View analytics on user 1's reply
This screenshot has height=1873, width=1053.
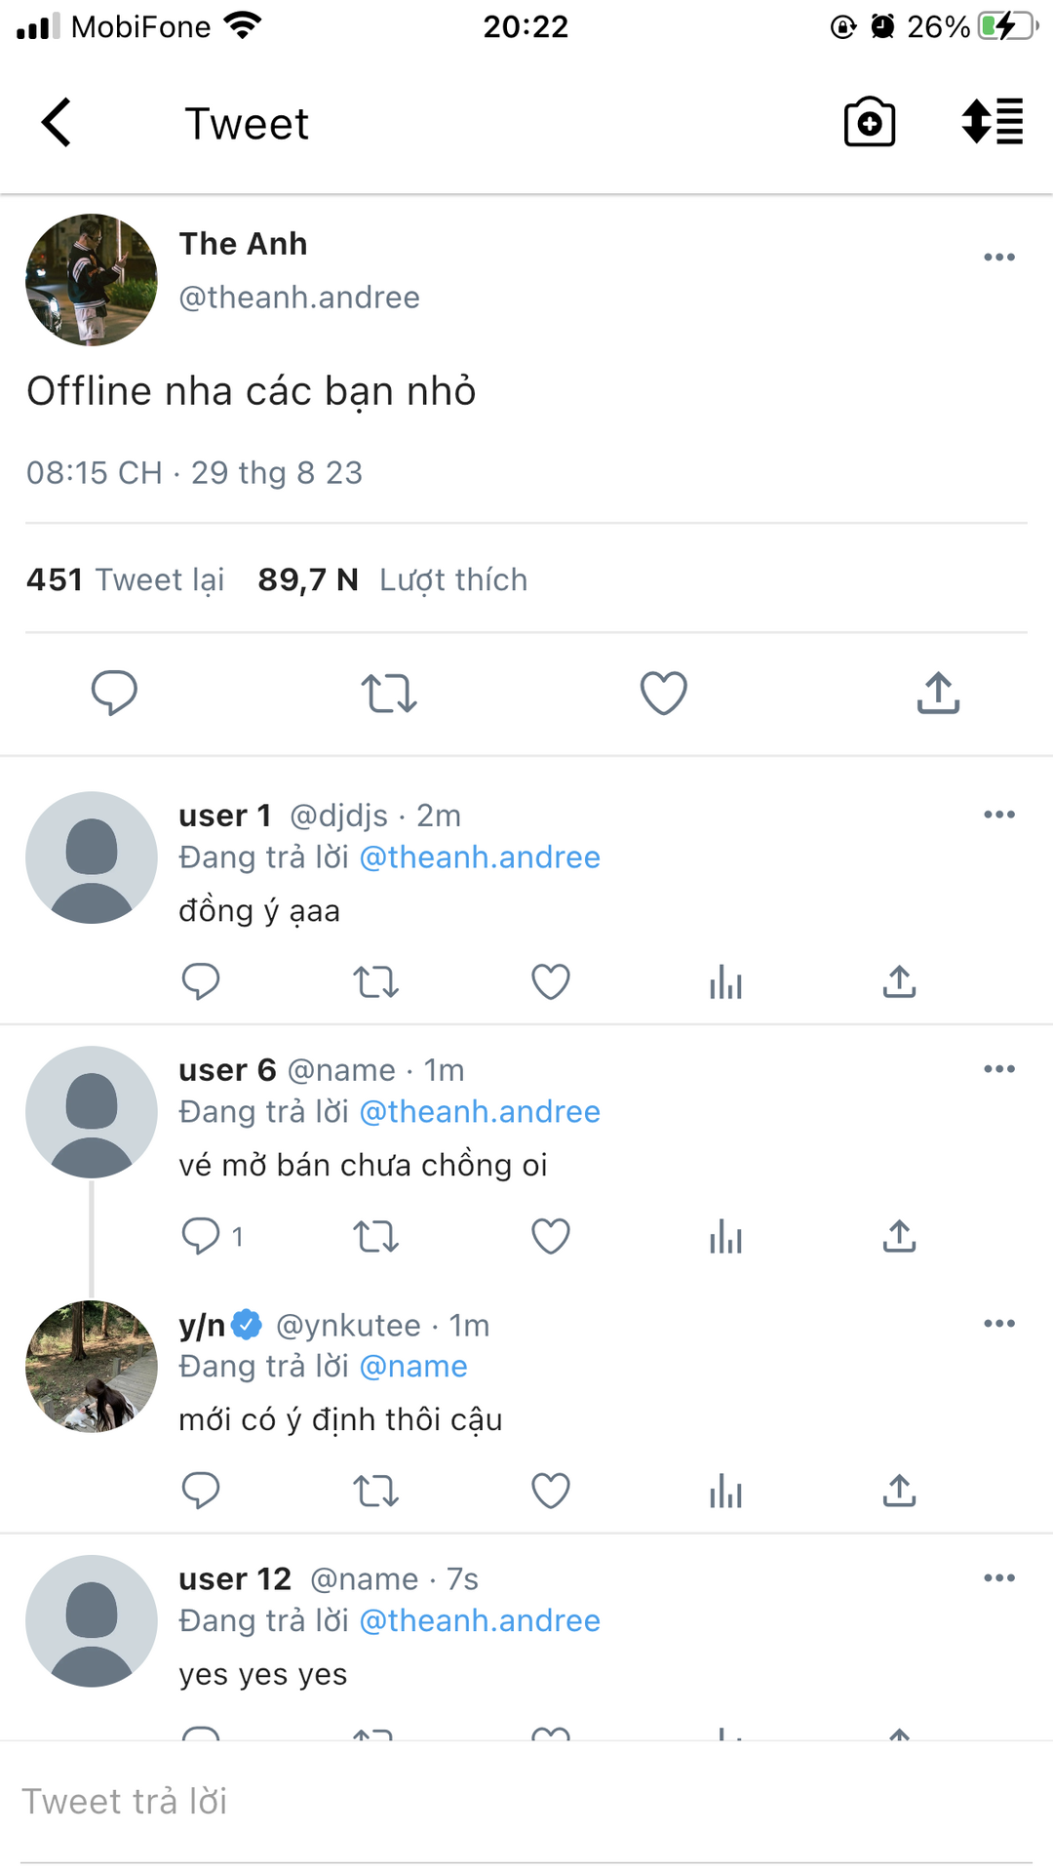click(x=725, y=982)
